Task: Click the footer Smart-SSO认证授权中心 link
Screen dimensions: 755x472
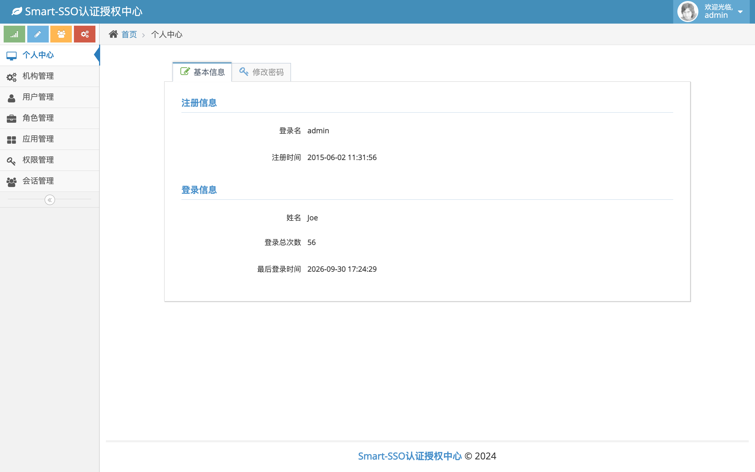Action: pos(409,456)
